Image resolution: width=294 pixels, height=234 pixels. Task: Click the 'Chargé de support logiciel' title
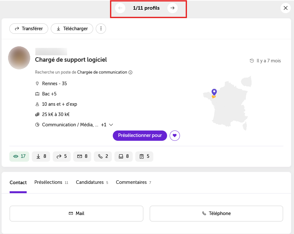71,60
